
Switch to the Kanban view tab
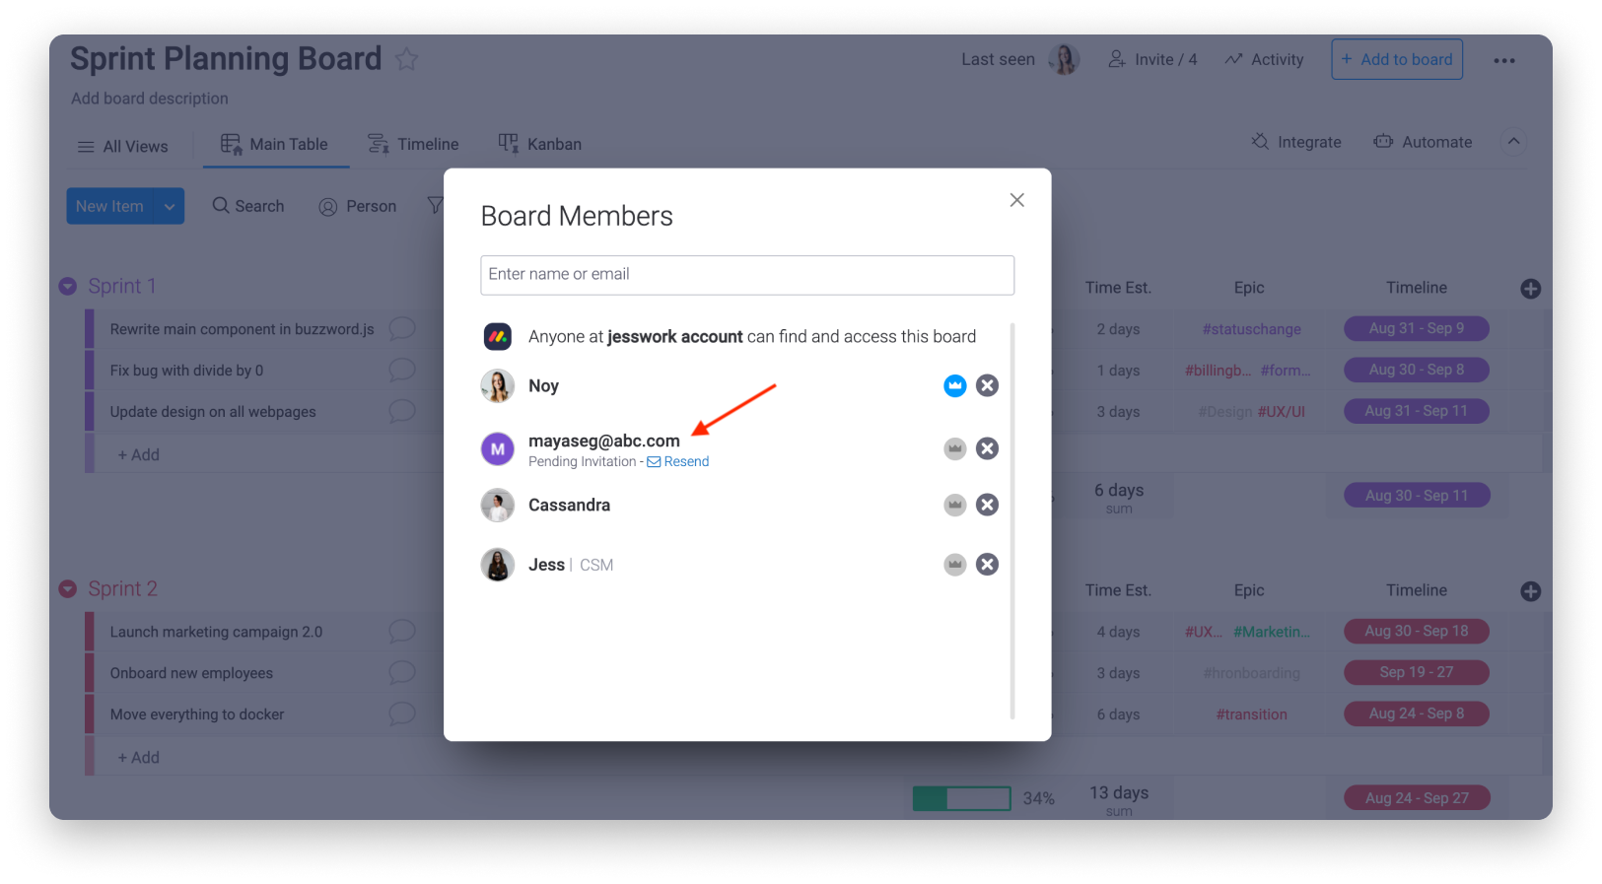[x=540, y=144]
